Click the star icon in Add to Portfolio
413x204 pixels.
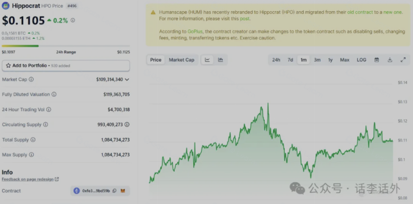9,65
